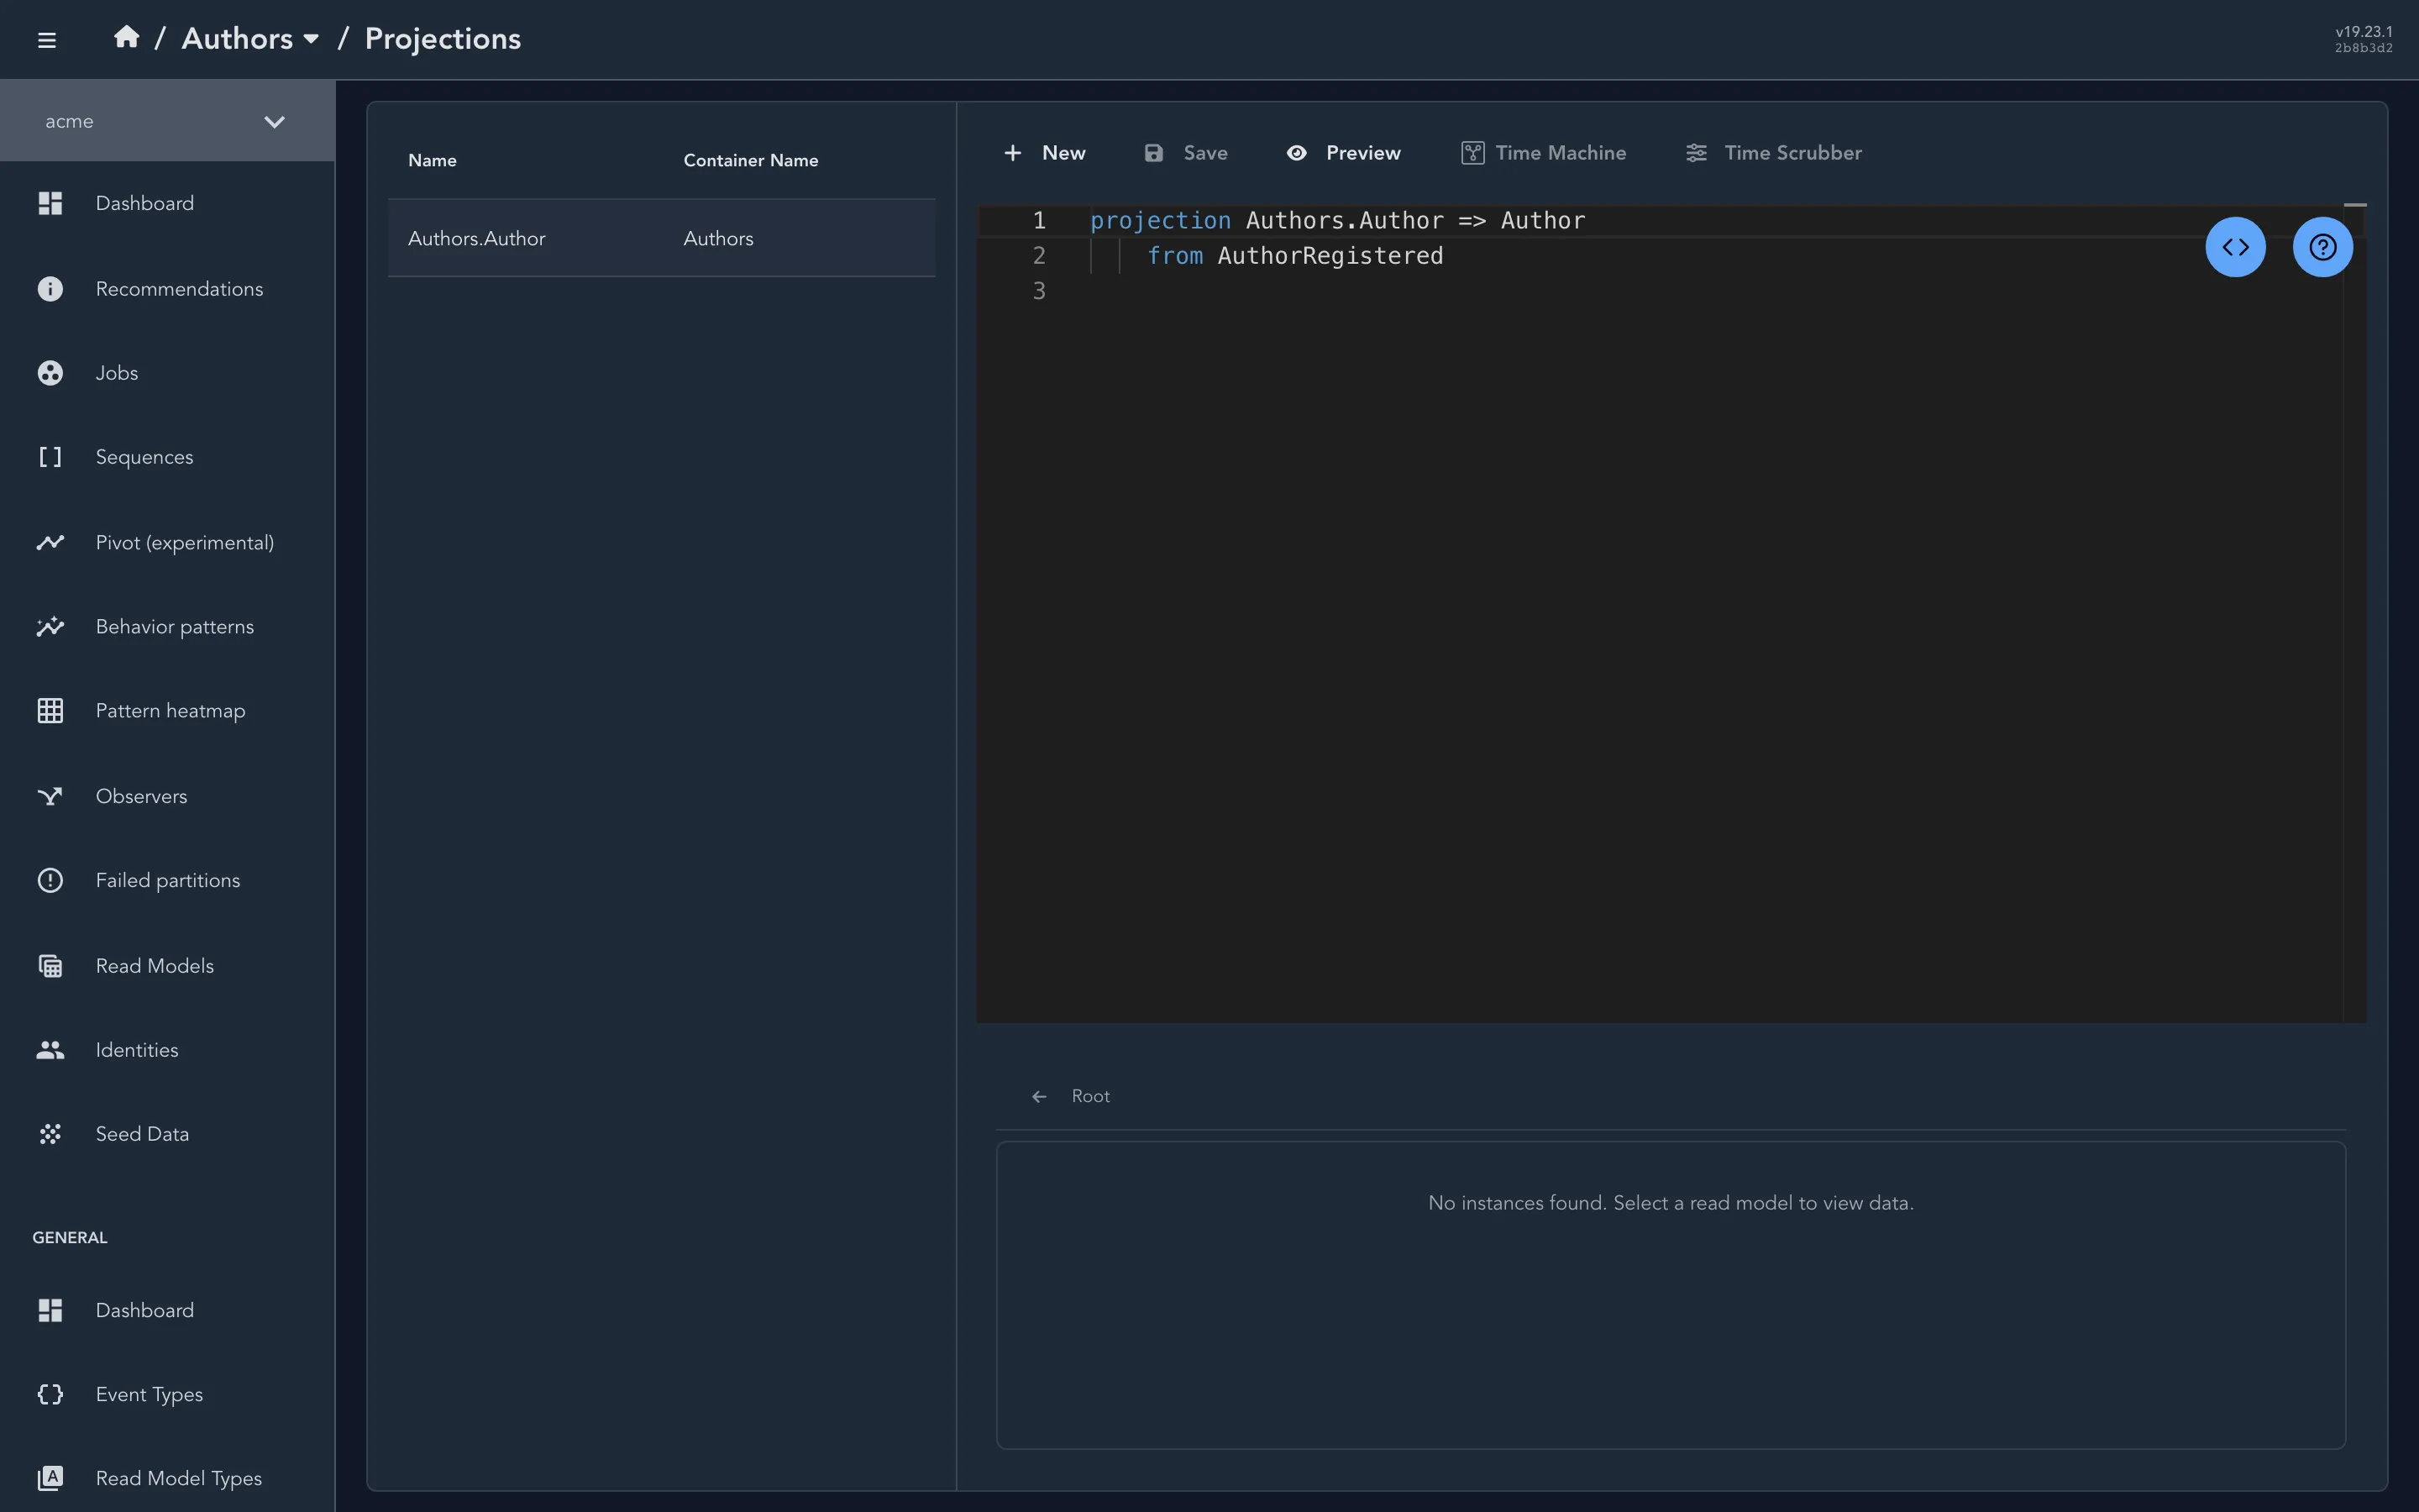Click the Observers merge icon
The image size is (2419, 1512).
click(50, 796)
